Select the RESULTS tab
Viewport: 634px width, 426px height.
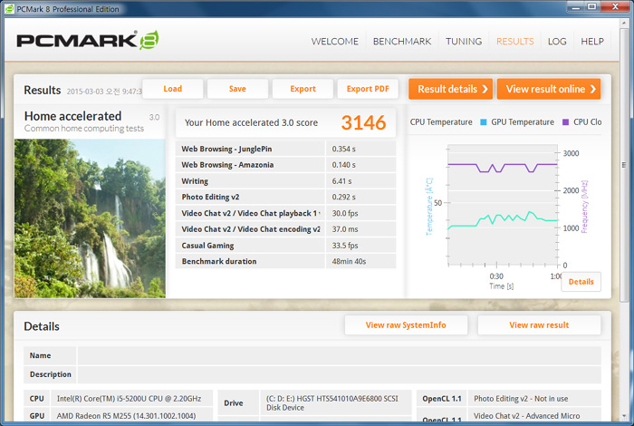point(514,42)
